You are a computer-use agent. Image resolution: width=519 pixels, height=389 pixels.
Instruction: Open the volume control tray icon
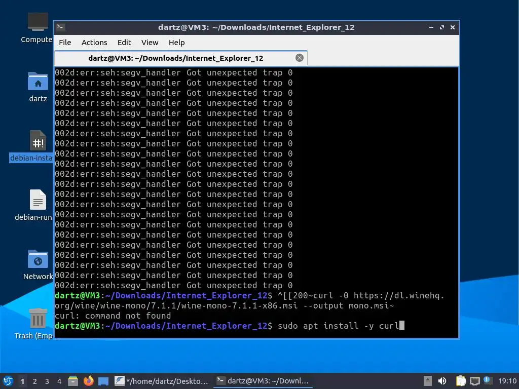click(x=442, y=381)
